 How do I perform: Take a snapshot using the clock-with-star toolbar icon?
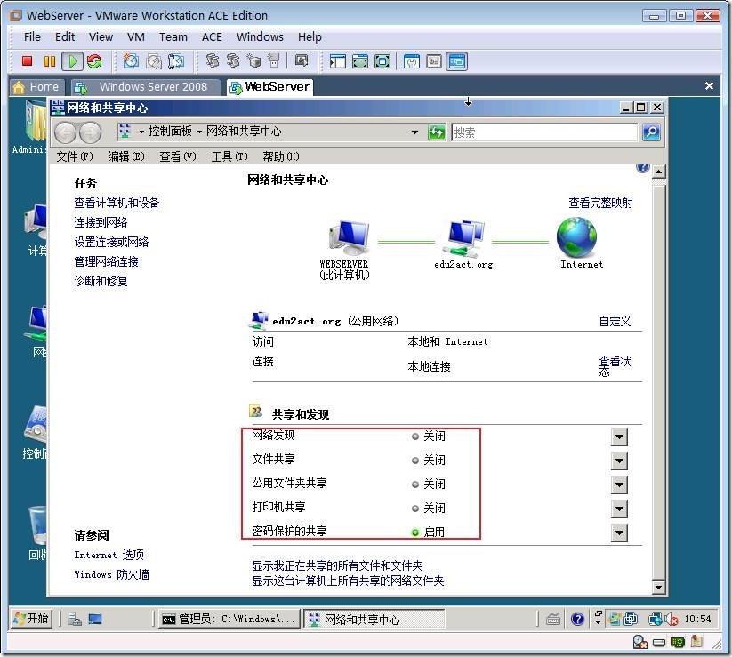(131, 61)
